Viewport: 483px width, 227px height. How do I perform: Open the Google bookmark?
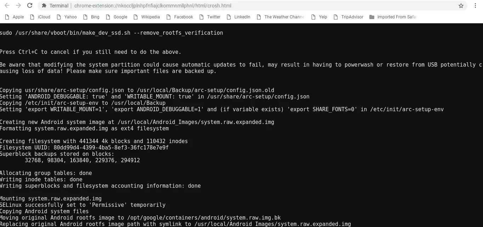tap(116, 17)
